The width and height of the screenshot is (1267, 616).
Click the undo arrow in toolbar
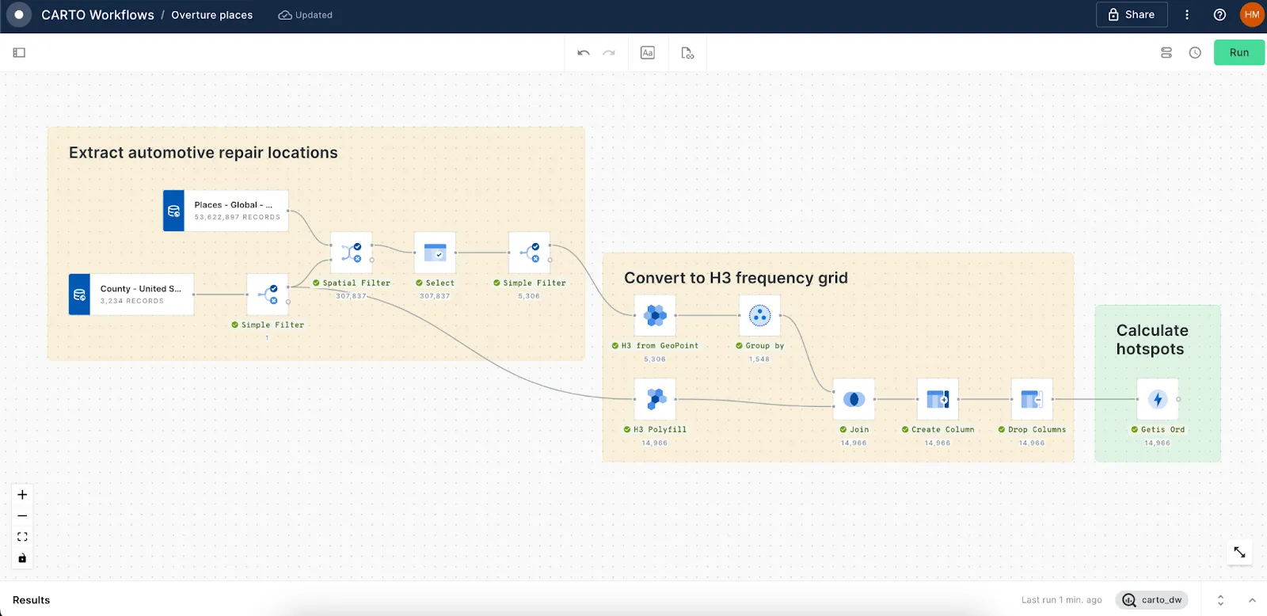pos(584,53)
